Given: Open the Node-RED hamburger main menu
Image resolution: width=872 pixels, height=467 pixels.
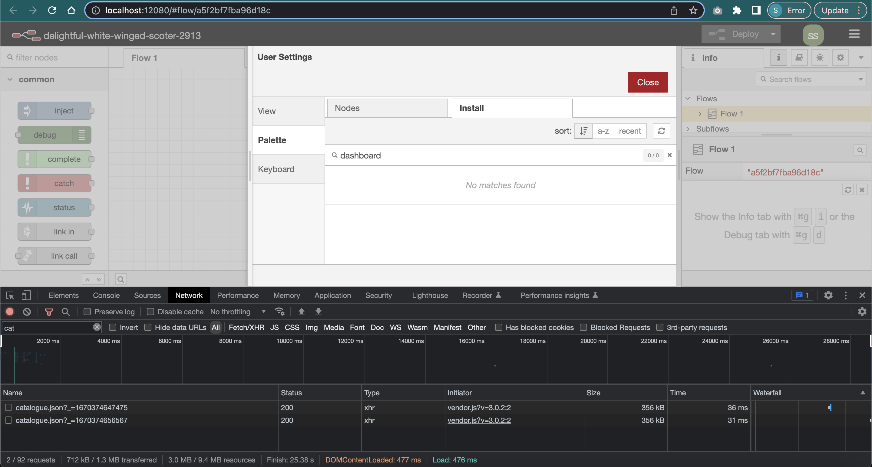Looking at the screenshot, I should (x=854, y=34).
